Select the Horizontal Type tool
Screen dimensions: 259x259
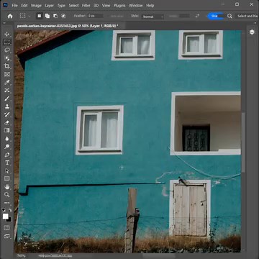click(x=7, y=163)
